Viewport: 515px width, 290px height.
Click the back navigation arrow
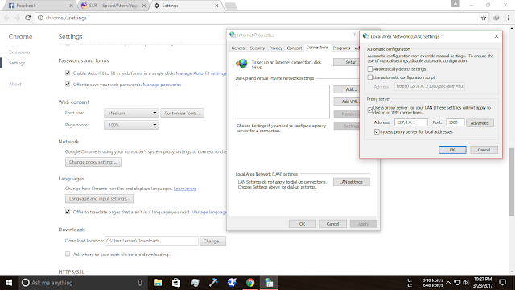click(7, 18)
